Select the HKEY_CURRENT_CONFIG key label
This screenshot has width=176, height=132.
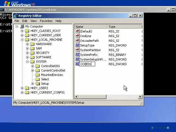coord(48,92)
